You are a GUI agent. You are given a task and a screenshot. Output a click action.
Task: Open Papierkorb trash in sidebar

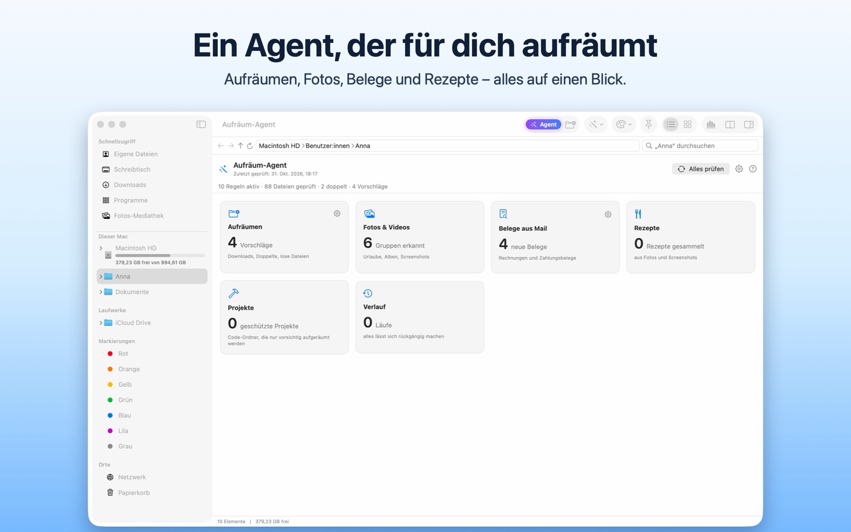point(152,493)
